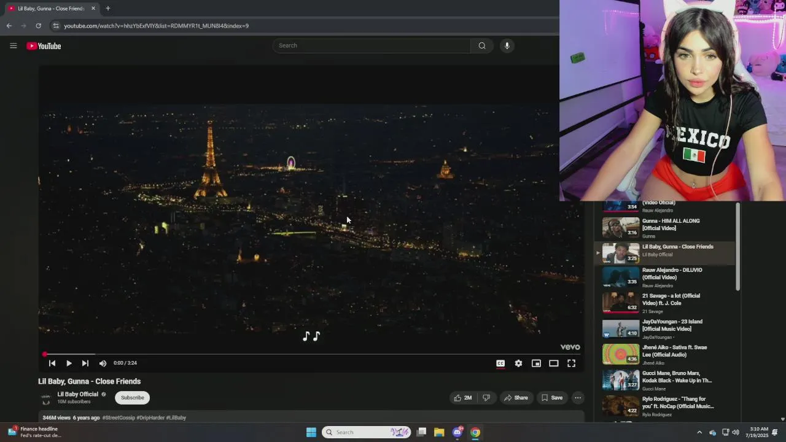This screenshot has width=786, height=442.
Task: Play the video
Action: [69, 363]
